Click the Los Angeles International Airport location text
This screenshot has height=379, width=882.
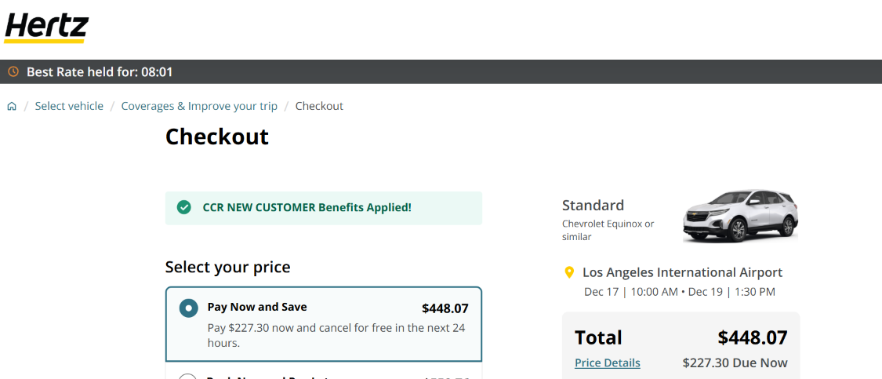[682, 272]
